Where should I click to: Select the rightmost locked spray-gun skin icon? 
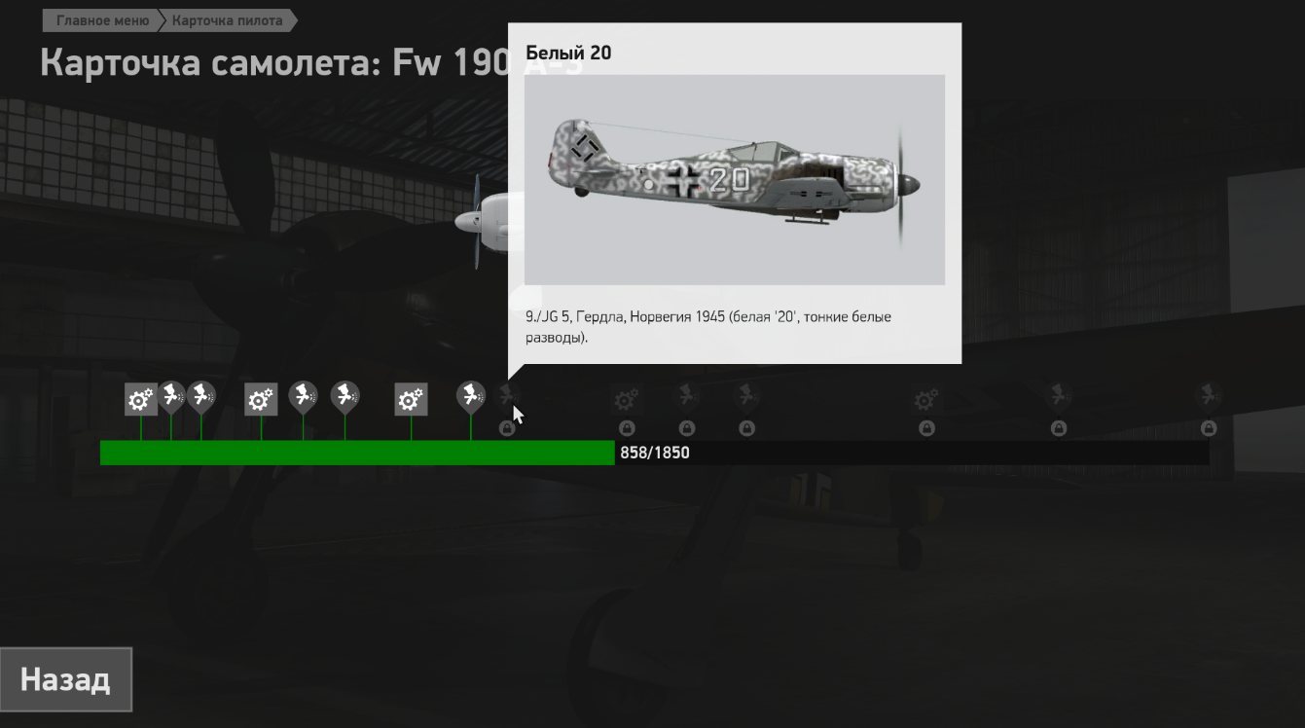(x=1209, y=396)
